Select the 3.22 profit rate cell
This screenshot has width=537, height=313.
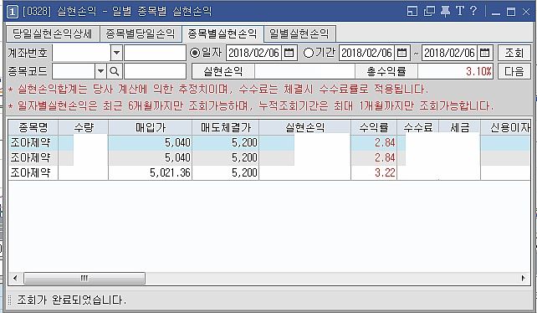point(374,172)
